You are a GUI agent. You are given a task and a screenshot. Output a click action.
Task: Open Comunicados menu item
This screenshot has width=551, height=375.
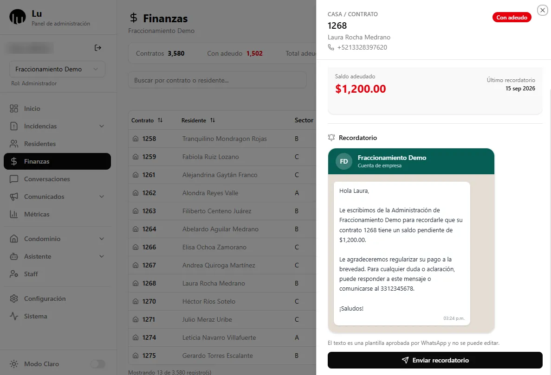coord(57,197)
